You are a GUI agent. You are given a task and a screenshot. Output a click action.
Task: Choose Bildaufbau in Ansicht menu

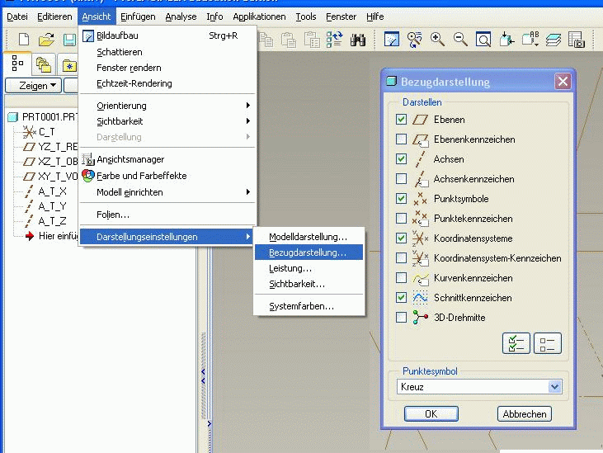(x=167, y=35)
